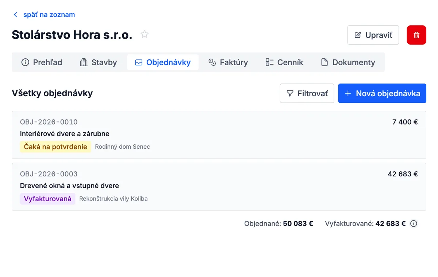Viewport: 438px width, 277px height.
Task: Click the 'Čaká na potvrdenie' status badge
Action: (55, 147)
